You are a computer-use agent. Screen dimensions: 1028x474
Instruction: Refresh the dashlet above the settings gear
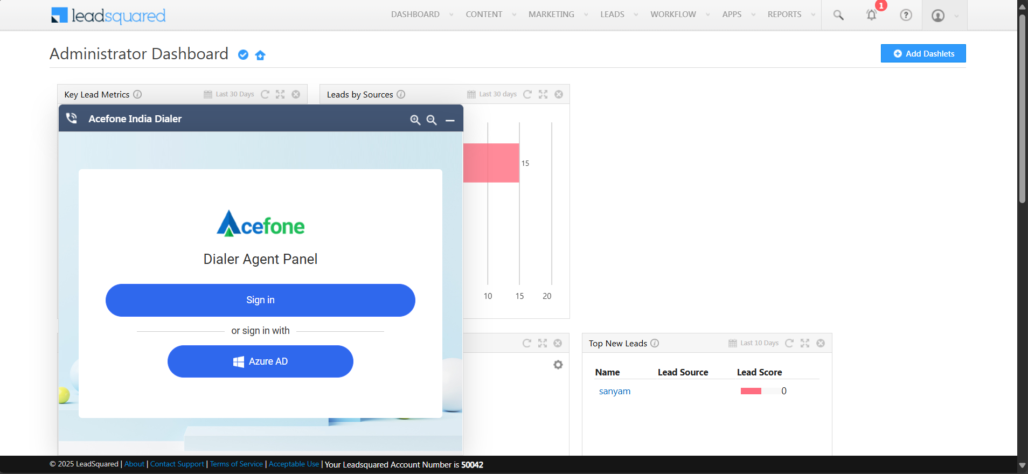[x=527, y=343]
